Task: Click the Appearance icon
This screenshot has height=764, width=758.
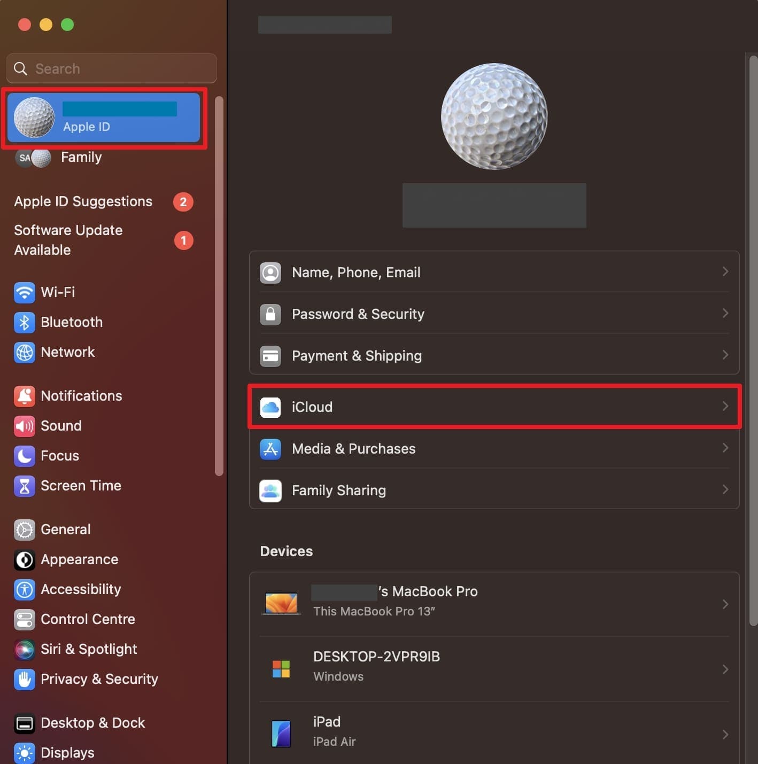Action: click(25, 559)
